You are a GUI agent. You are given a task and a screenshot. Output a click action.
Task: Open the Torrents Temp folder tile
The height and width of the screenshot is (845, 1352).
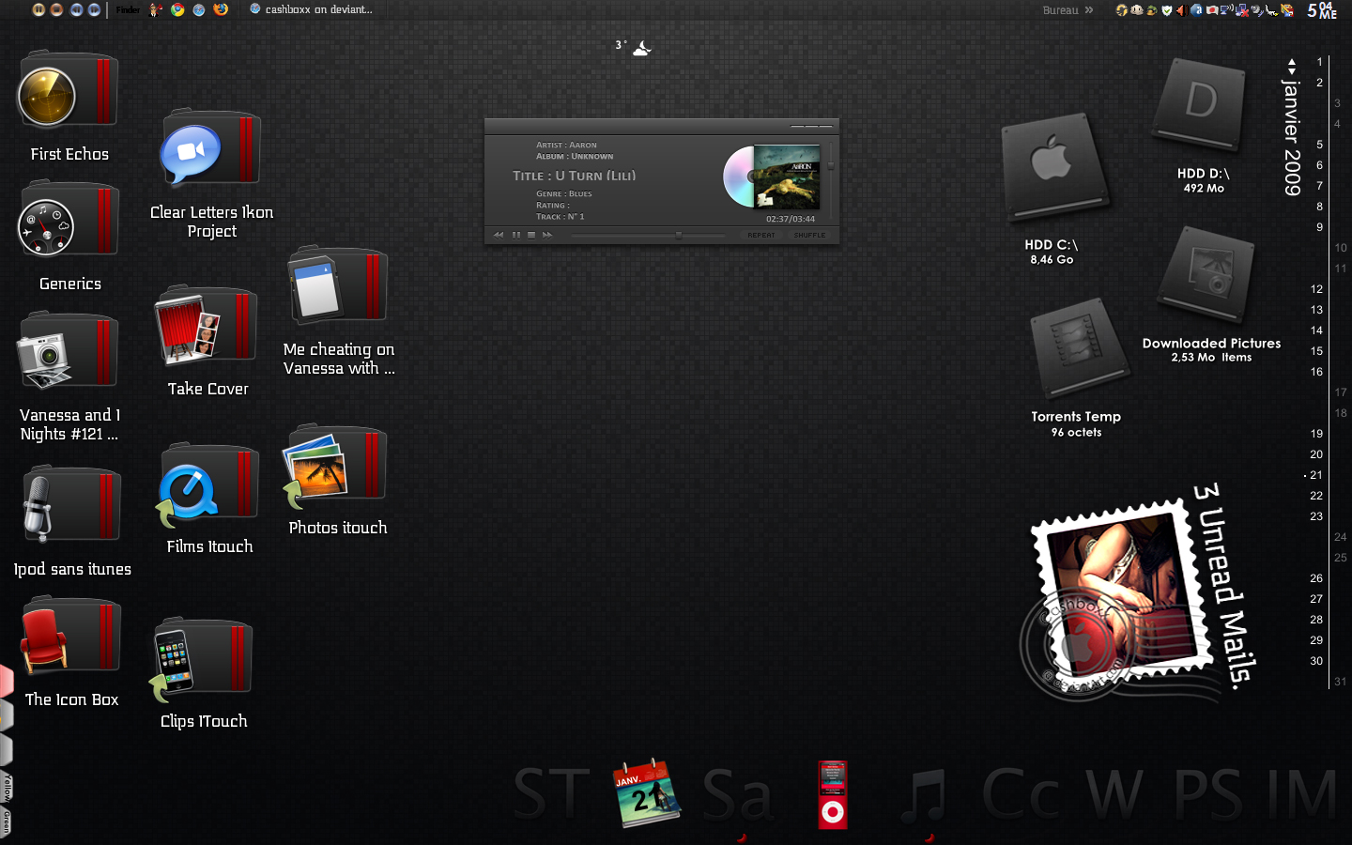coord(1079,347)
